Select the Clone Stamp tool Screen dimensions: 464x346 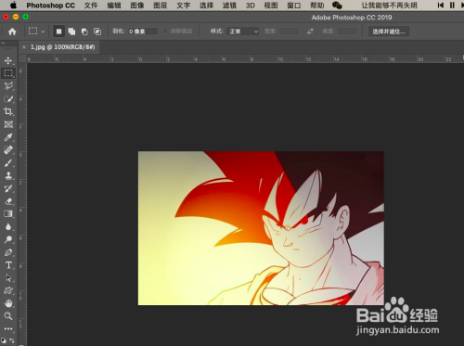[x=8, y=175]
